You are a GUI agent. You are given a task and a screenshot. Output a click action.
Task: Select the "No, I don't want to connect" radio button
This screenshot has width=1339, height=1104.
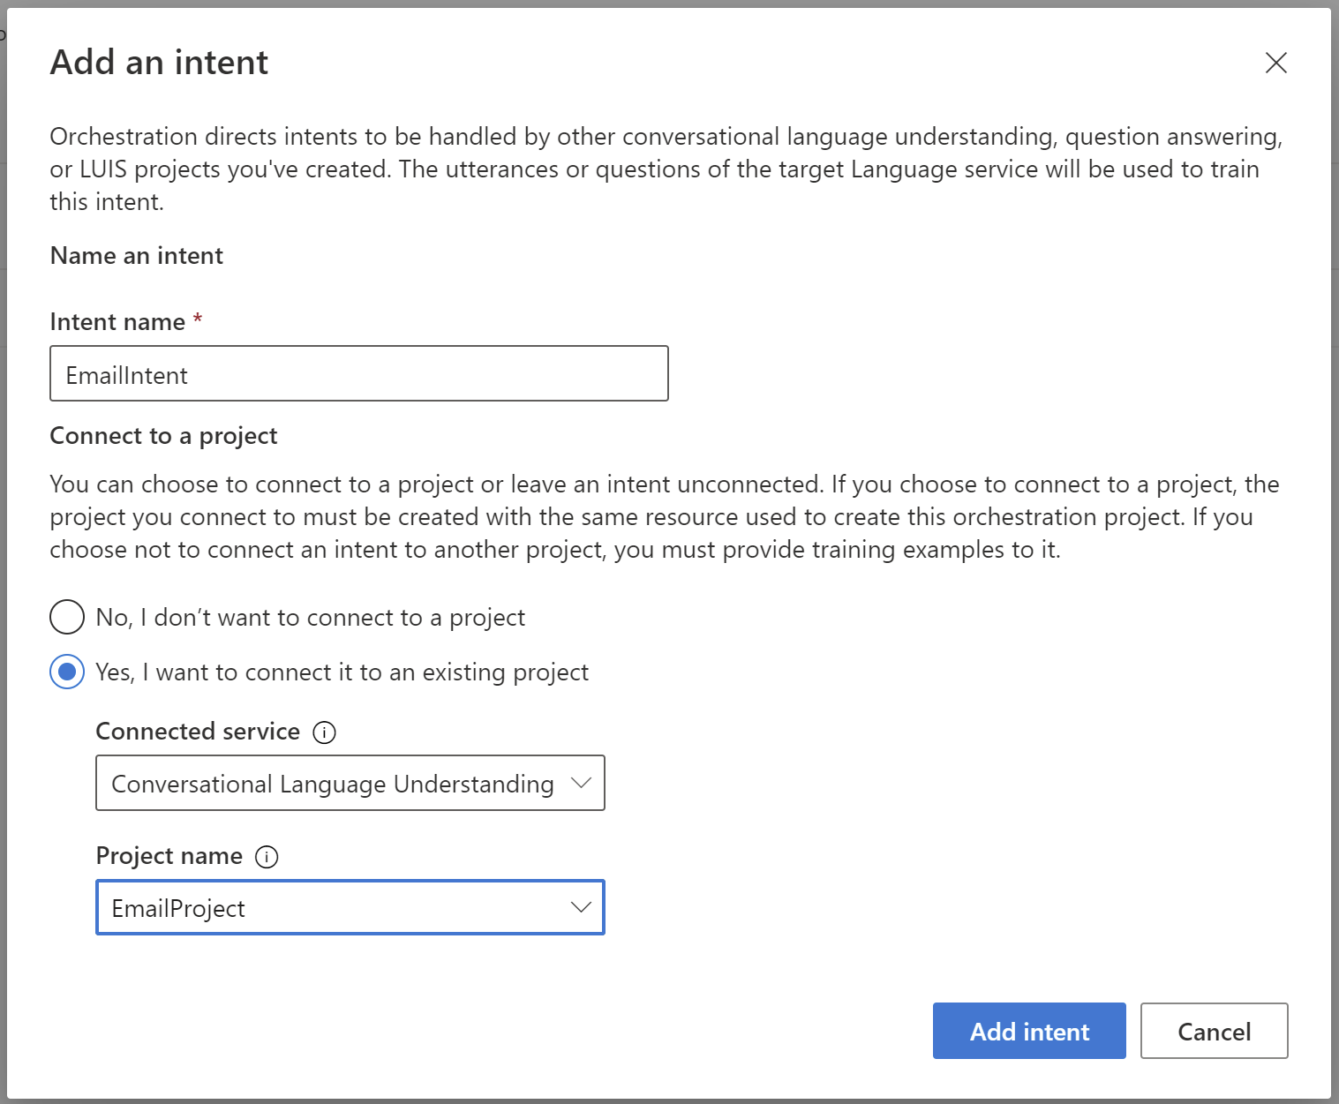point(67,617)
